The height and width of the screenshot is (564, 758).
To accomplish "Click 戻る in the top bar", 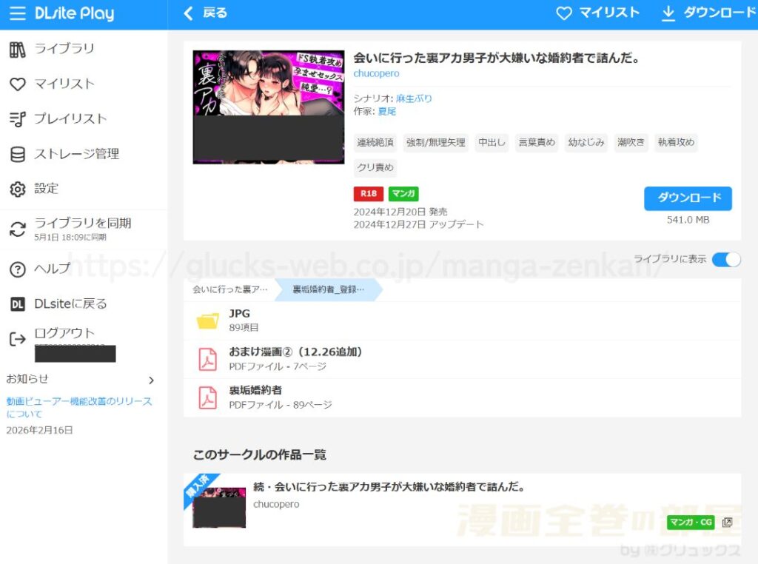I will [x=215, y=13].
